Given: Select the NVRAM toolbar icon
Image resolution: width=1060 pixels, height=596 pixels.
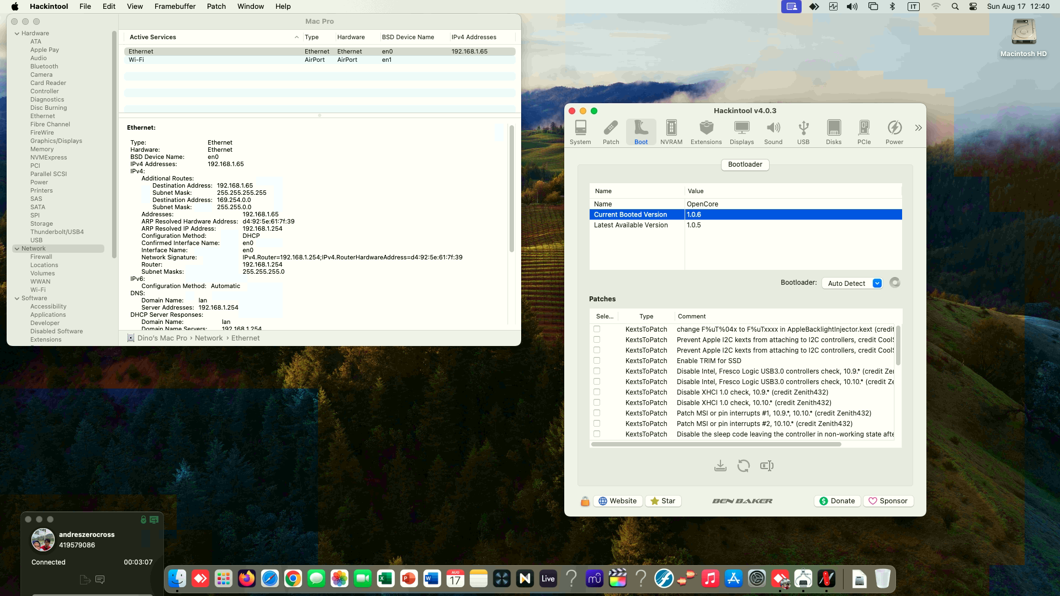Looking at the screenshot, I should coord(671,132).
